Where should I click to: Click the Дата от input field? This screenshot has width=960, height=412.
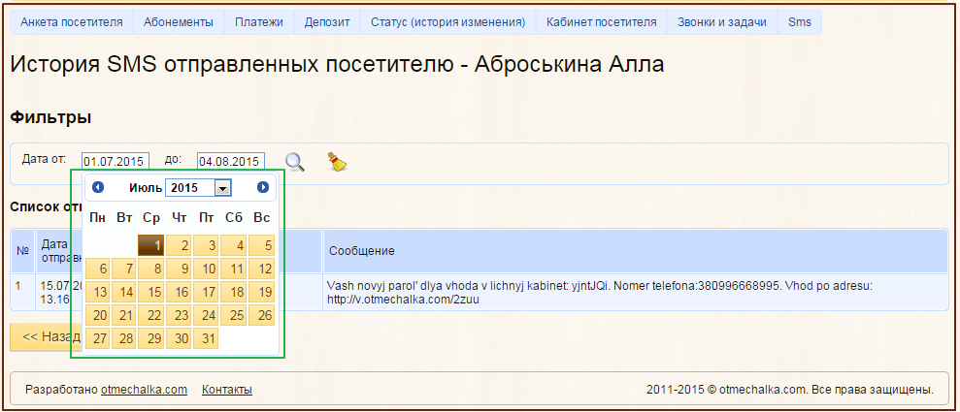pos(115,161)
